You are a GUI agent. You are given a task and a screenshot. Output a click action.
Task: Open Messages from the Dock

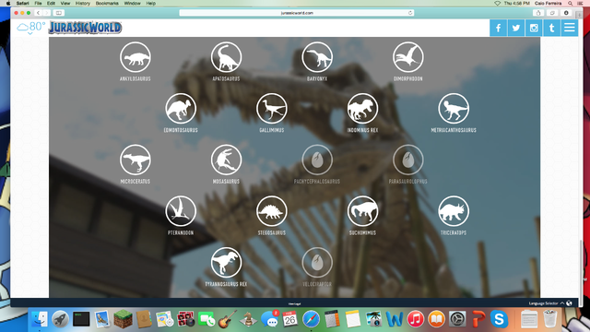coord(269,319)
